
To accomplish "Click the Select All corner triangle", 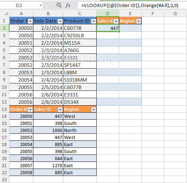I will pyautogui.click(x=6, y=13).
